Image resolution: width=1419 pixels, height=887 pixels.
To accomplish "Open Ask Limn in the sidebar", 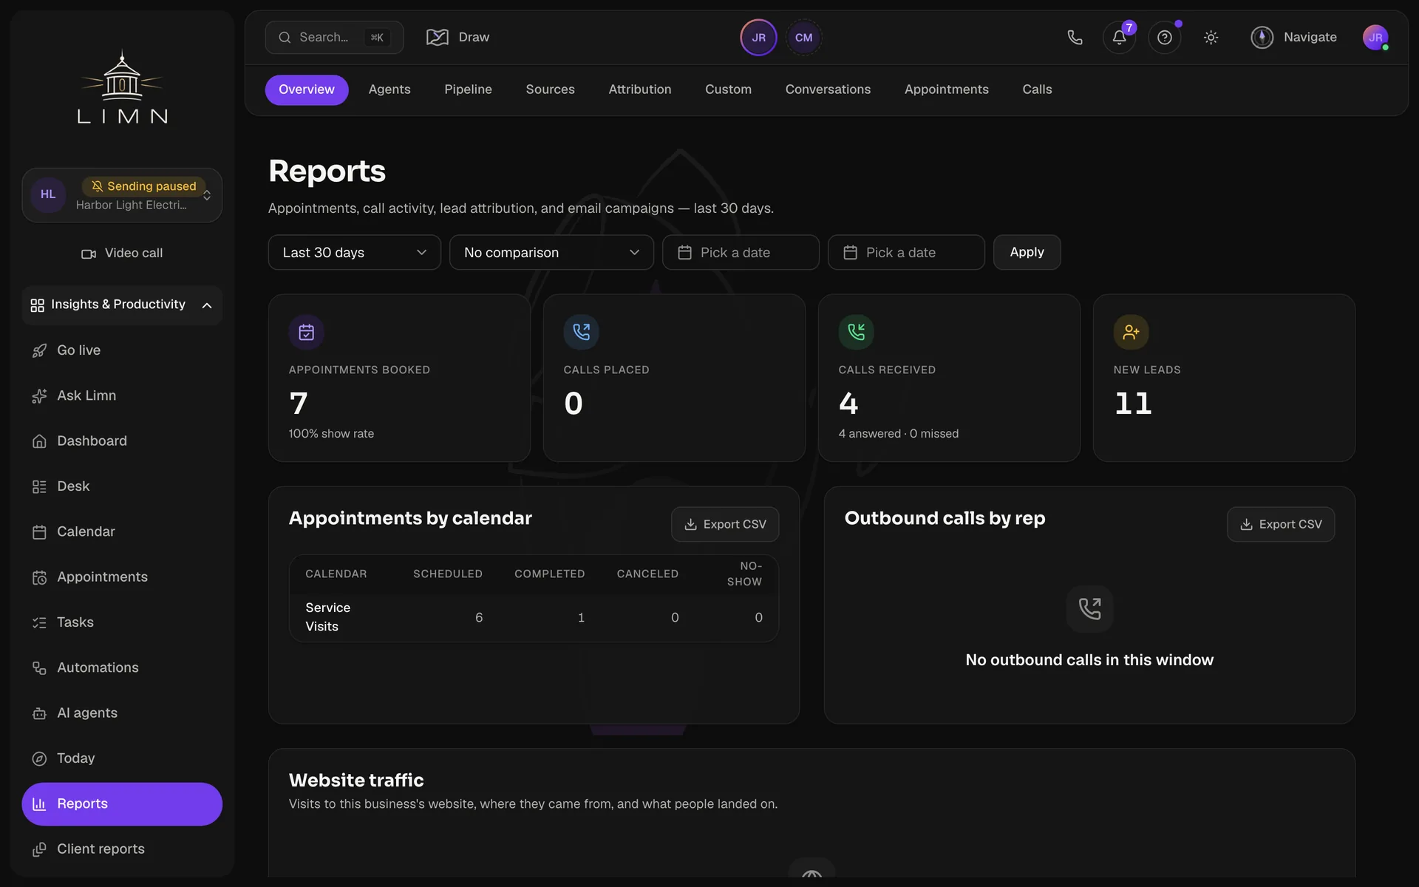I will pyautogui.click(x=122, y=395).
